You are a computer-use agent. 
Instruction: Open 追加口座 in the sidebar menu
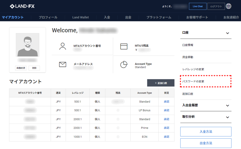(206, 94)
